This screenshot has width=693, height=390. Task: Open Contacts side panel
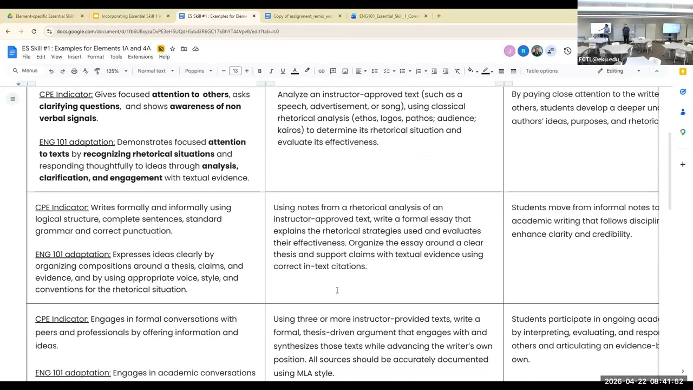tap(683, 112)
